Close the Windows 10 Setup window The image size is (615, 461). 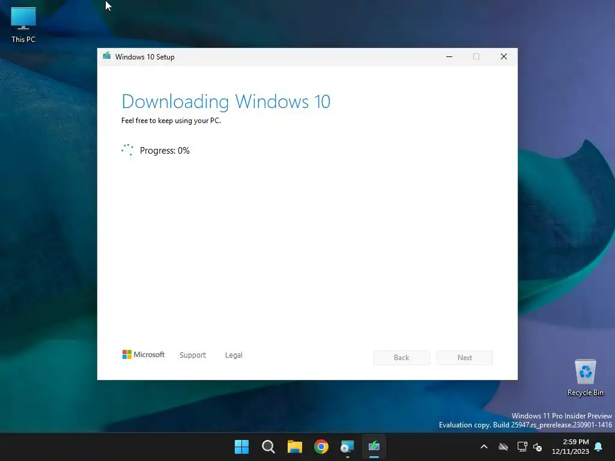[x=504, y=56]
